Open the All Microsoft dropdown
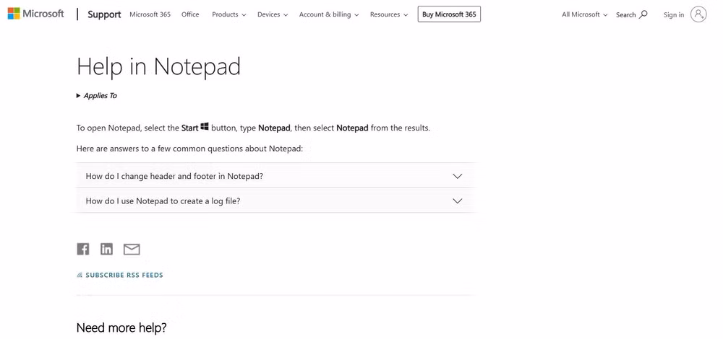723x339 pixels. point(584,14)
